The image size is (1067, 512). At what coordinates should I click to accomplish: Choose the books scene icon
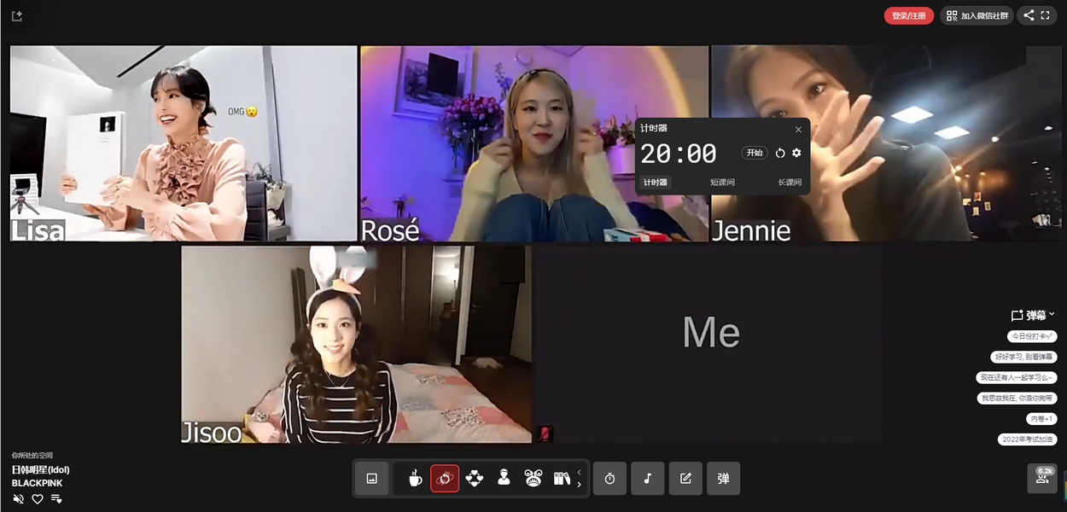click(561, 479)
